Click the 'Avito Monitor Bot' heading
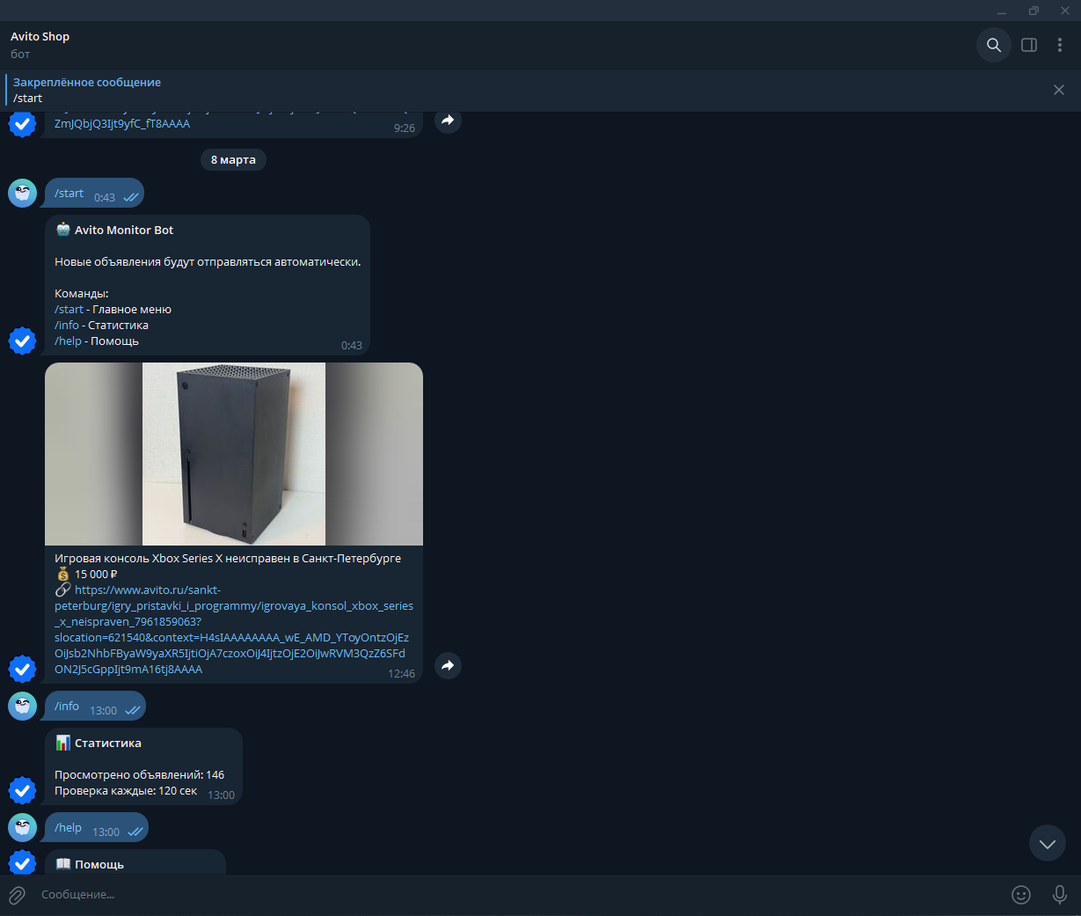The width and height of the screenshot is (1081, 916). point(124,231)
